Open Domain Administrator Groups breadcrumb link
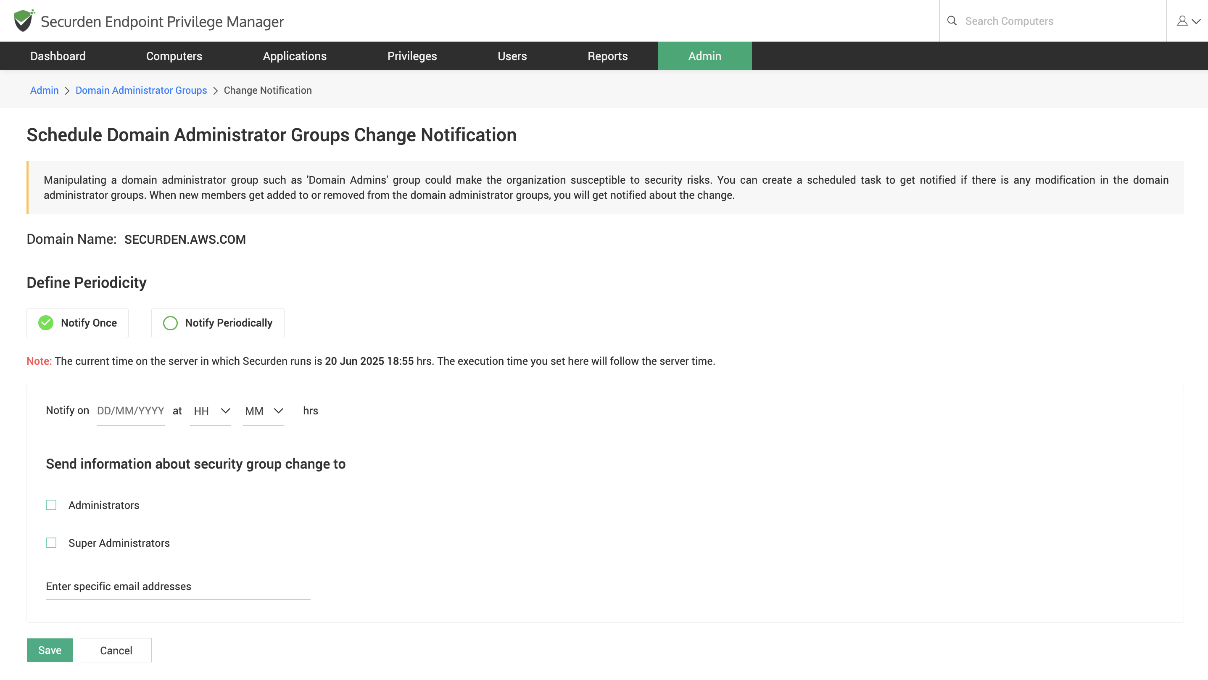The height and width of the screenshot is (680, 1208). coord(141,90)
